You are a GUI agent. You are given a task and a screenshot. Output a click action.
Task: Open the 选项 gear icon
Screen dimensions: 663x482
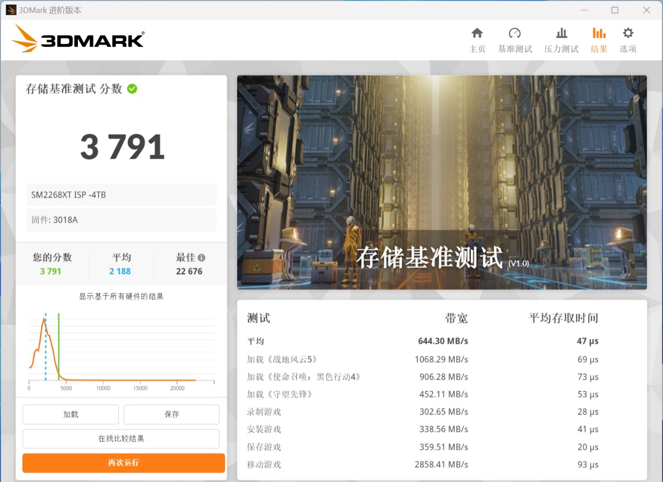[x=628, y=33]
